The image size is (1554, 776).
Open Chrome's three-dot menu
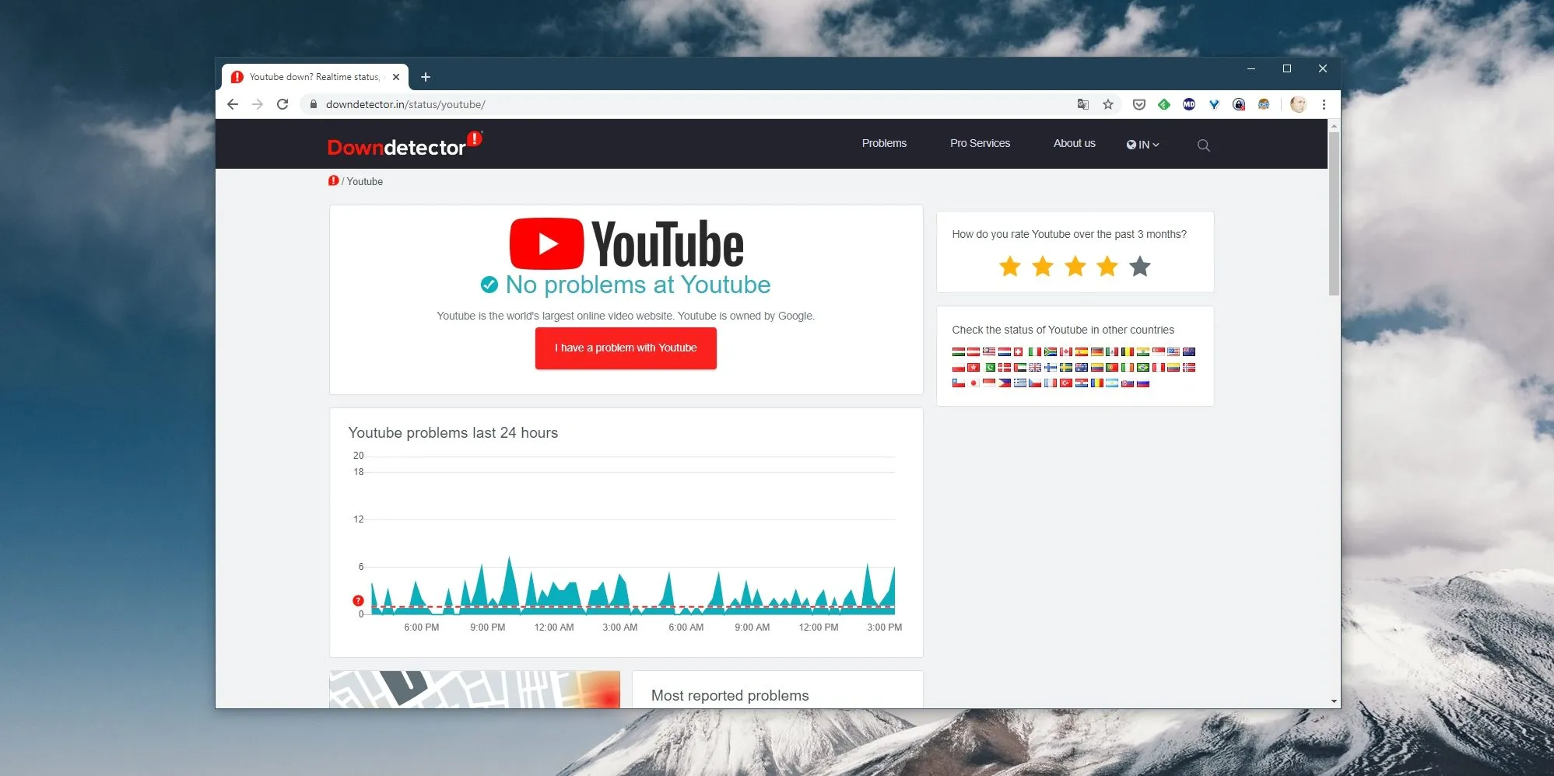click(x=1324, y=104)
